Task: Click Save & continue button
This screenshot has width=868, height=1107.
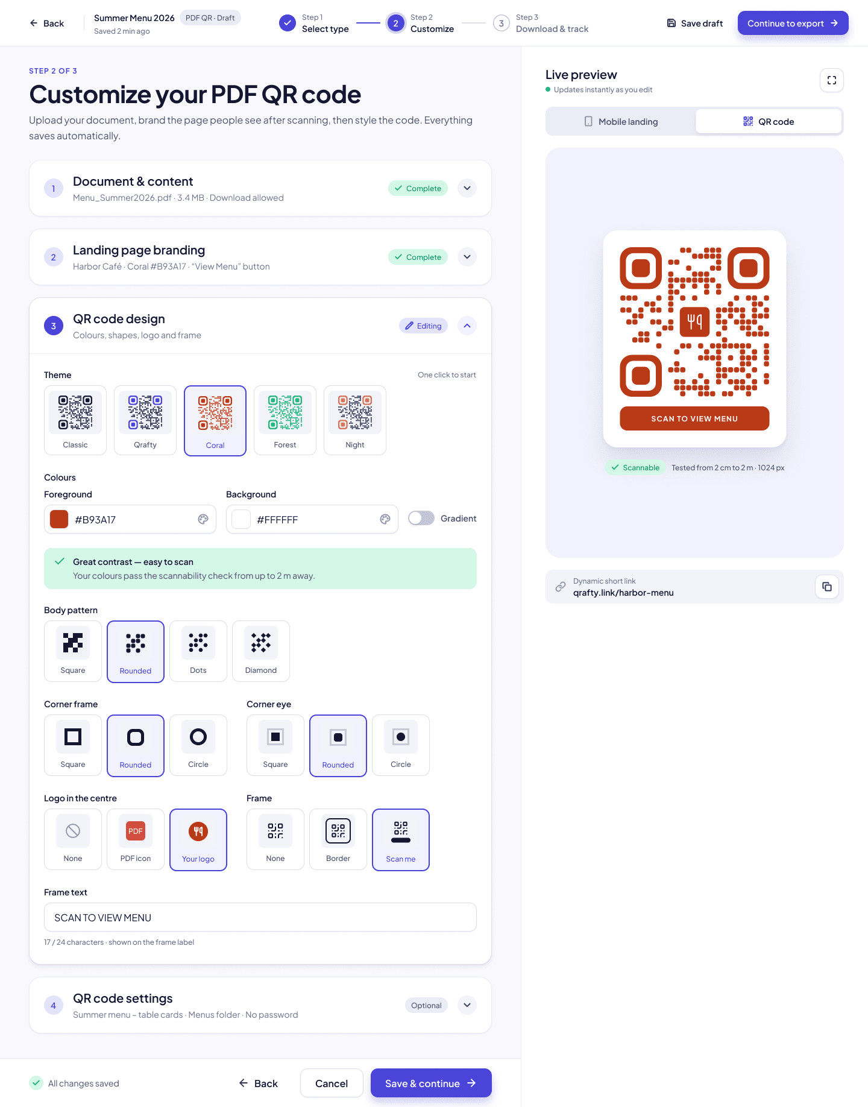Action: click(x=431, y=1083)
